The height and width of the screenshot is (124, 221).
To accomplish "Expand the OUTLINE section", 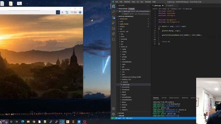I will 121,113.
